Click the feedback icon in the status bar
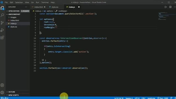Image resolution: width=176 pixels, height=99 pixels. [x=171, y=98]
